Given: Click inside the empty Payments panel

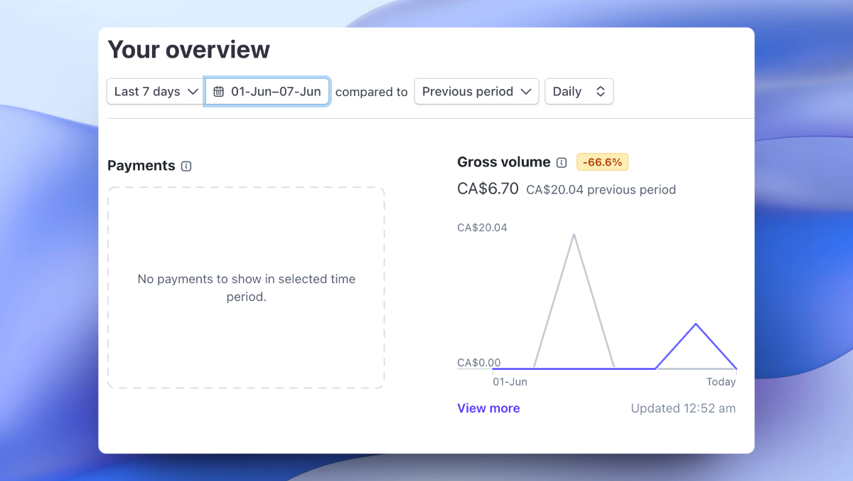Looking at the screenshot, I should pos(246,287).
